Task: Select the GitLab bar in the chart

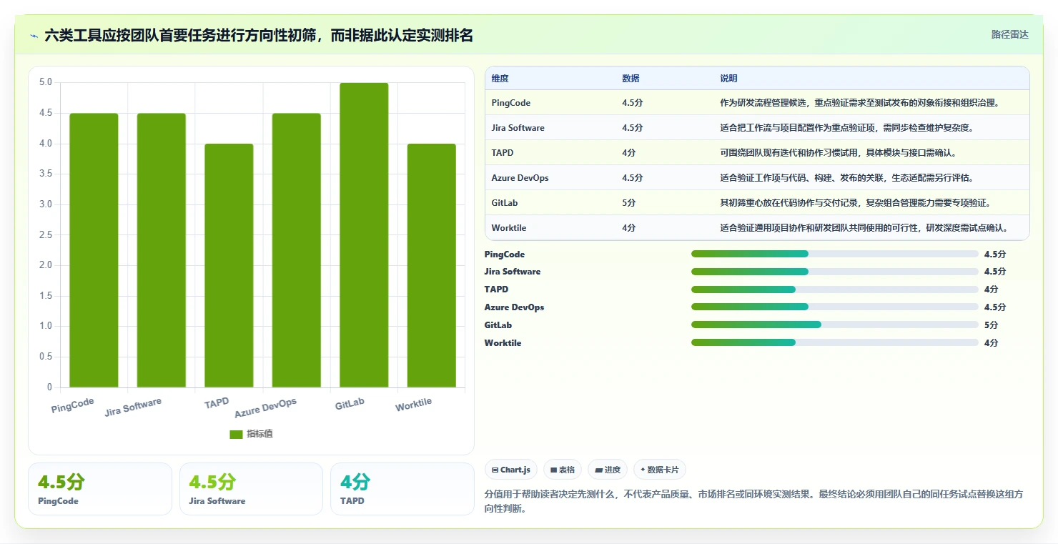Action: [364, 235]
